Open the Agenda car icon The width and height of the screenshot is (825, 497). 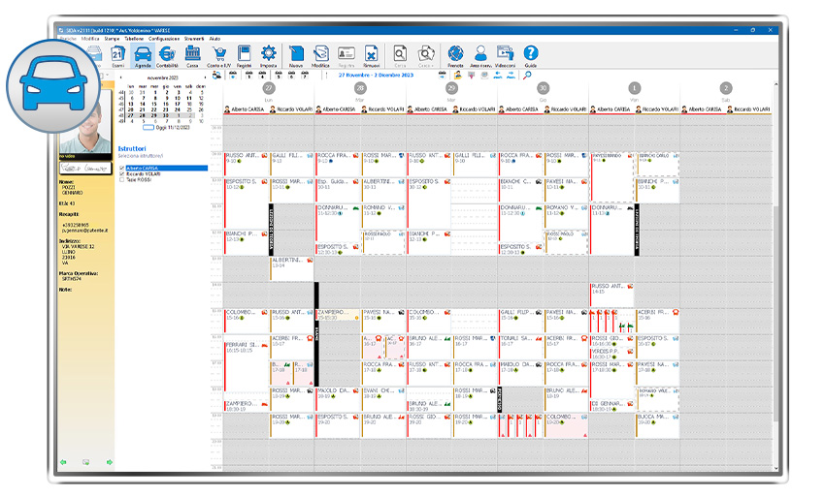[143, 55]
